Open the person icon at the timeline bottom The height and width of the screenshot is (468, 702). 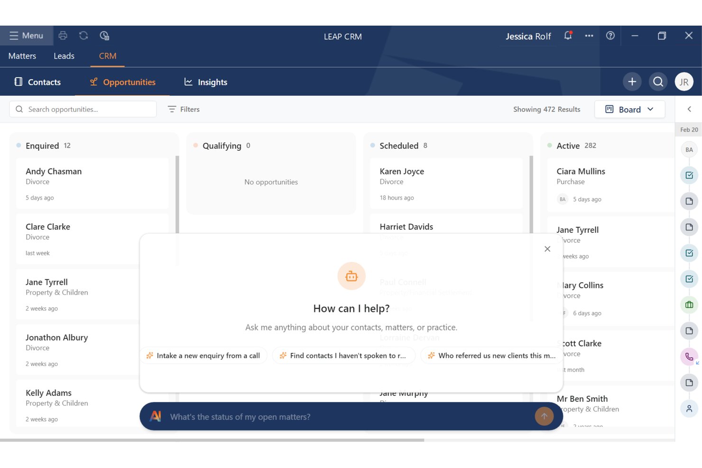[x=689, y=408]
